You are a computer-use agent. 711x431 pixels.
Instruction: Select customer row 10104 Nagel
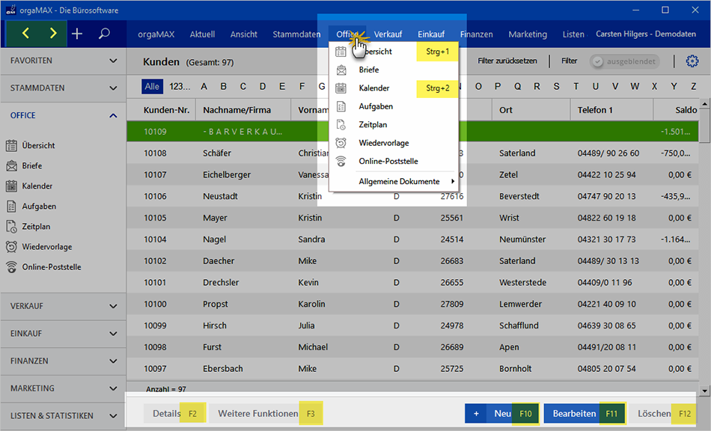click(412, 239)
